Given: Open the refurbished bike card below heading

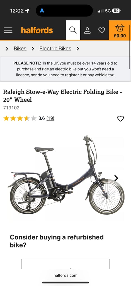Looking at the screenshot, I should tap(65, 264).
